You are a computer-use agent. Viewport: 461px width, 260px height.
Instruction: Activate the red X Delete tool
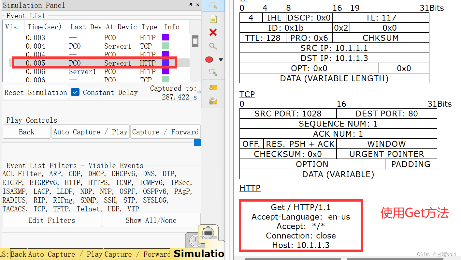point(213,33)
